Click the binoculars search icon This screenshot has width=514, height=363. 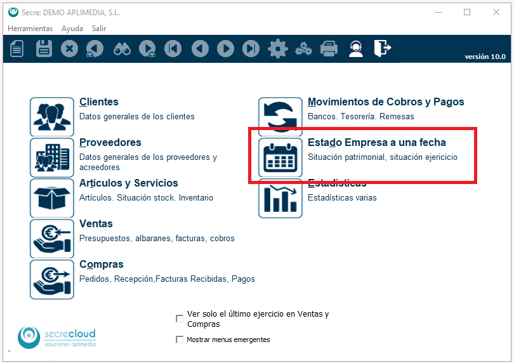122,48
